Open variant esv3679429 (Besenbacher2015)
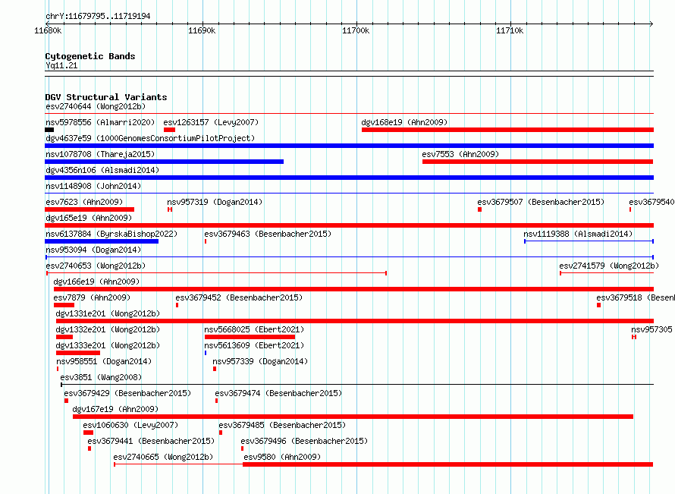The width and height of the screenshot is (675, 494). [x=127, y=393]
